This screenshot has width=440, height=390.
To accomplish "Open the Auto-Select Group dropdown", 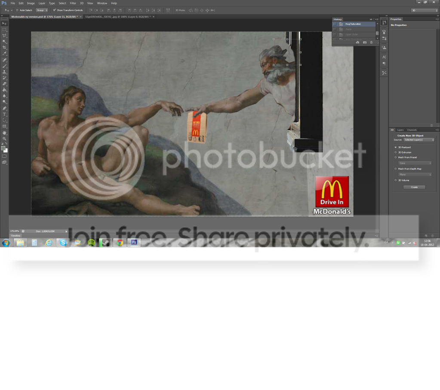I will point(42,10).
